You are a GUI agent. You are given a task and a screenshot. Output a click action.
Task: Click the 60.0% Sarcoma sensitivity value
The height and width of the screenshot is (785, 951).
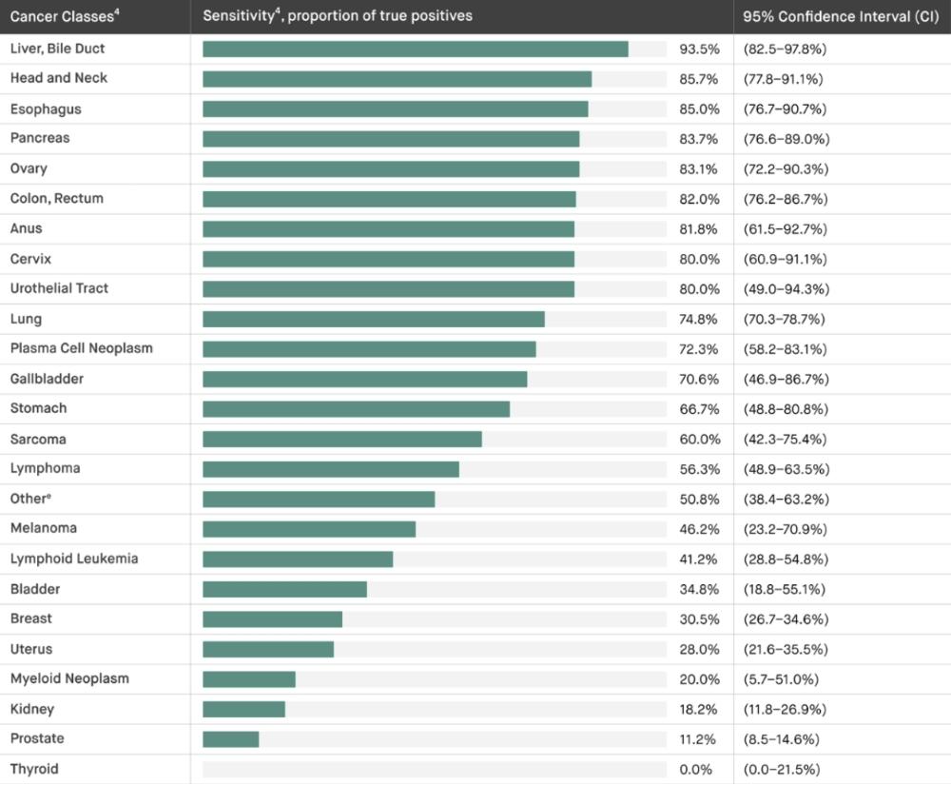(x=700, y=439)
